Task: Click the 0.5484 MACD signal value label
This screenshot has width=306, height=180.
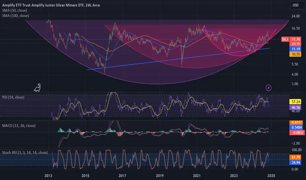Action: (x=296, y=127)
